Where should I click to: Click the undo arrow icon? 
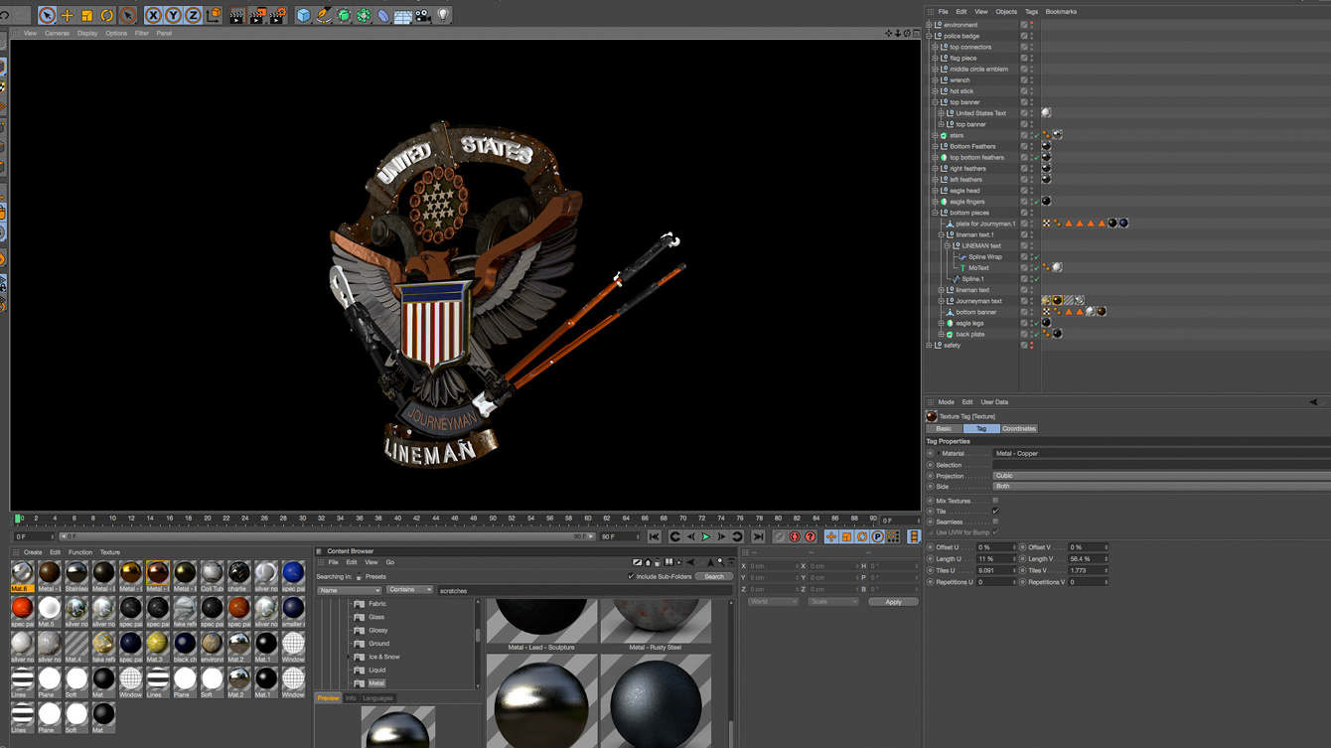pos(5,16)
